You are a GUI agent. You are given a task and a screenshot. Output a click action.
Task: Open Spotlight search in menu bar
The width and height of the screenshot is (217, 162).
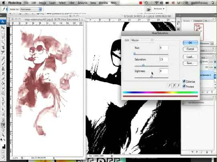click(x=213, y=3)
